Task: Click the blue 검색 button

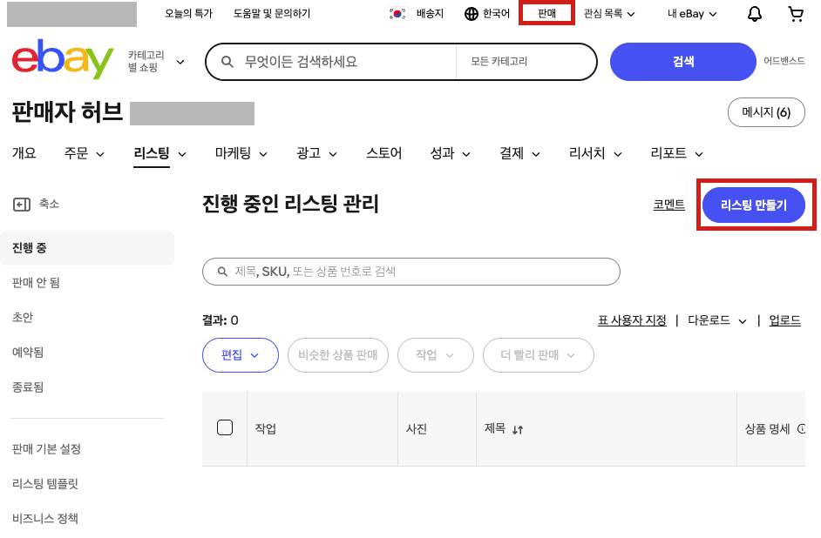Action: (x=682, y=62)
